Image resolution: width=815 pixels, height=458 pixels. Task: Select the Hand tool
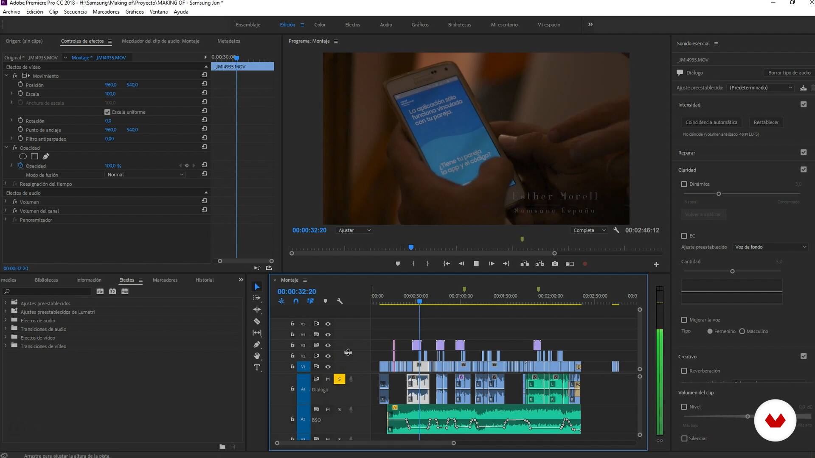coord(257,356)
